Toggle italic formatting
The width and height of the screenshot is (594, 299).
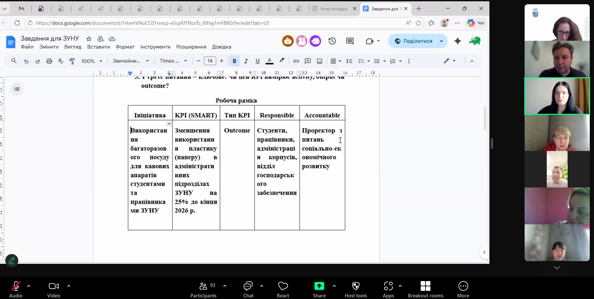pos(246,61)
